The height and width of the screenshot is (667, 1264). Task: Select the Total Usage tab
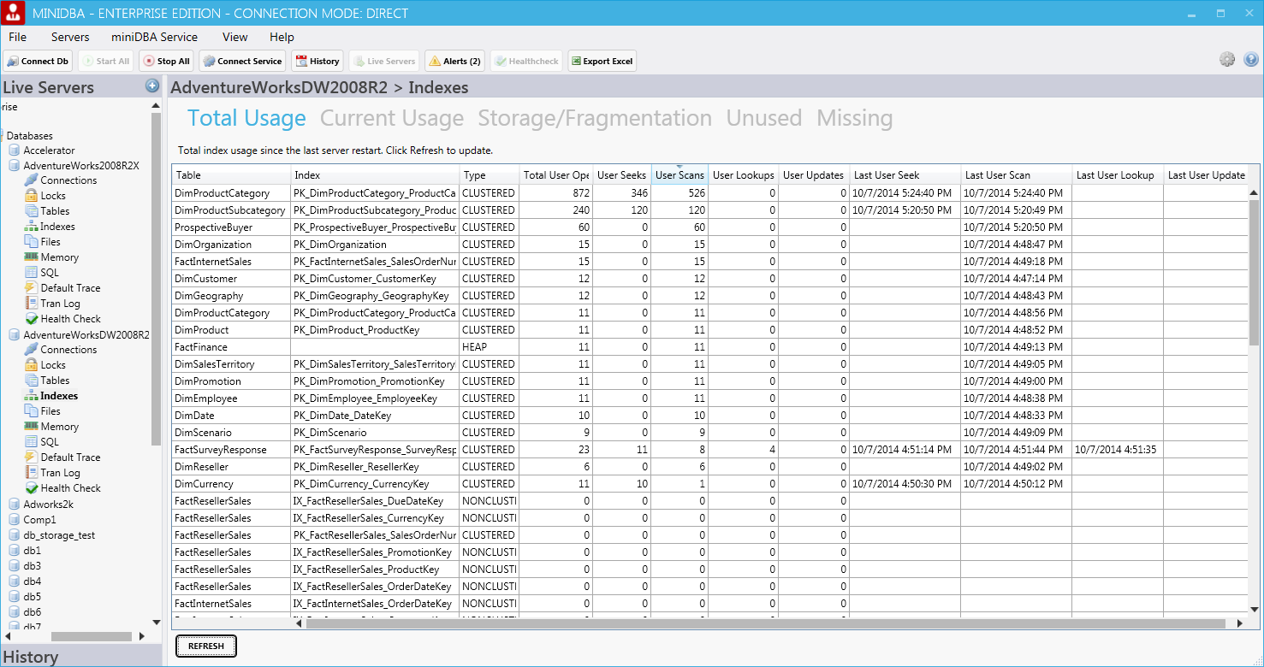pyautogui.click(x=246, y=118)
